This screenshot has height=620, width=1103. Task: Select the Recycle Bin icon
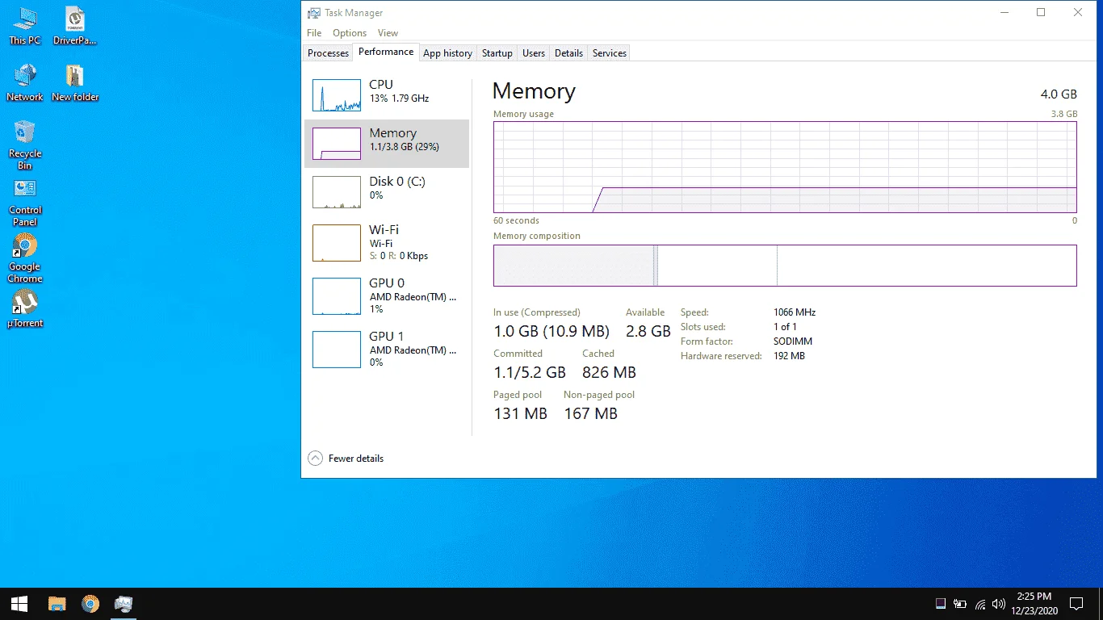[x=25, y=145]
